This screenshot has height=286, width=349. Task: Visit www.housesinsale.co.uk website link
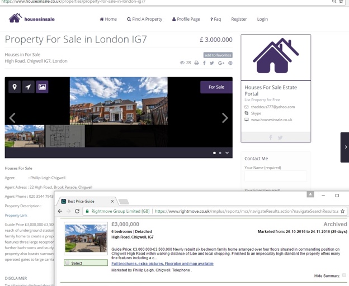(x=272, y=120)
